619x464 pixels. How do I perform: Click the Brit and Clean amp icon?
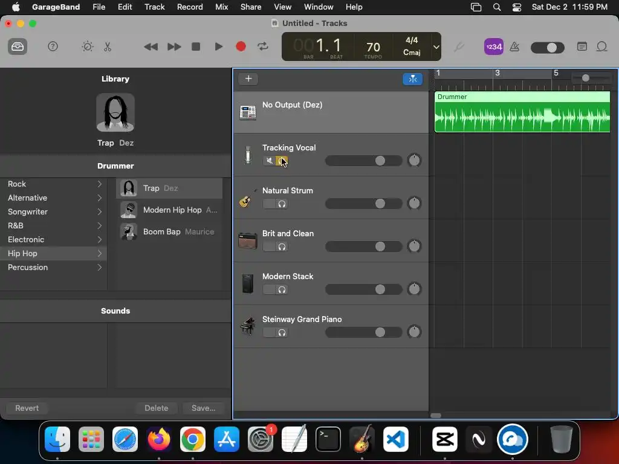pyautogui.click(x=247, y=240)
